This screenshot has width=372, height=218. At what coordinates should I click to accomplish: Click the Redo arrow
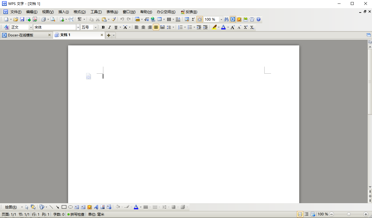click(129, 20)
